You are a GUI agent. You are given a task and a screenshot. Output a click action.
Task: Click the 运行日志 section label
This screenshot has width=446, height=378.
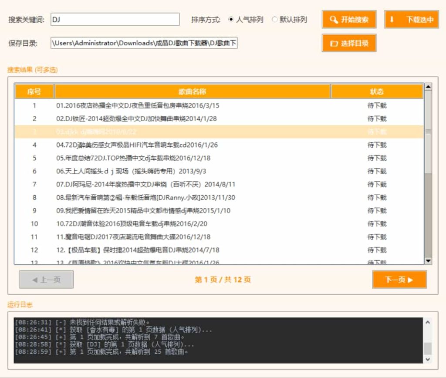coord(20,304)
